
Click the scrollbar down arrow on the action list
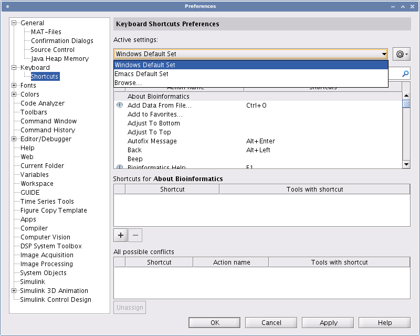(x=406, y=164)
